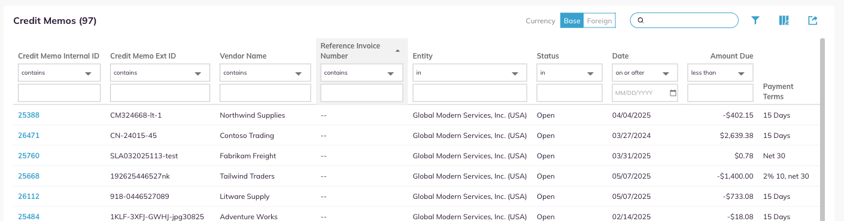Viewport: 844px width, 221px height.
Task: Select Northwind Supplies vendor cell
Action: coord(253,115)
